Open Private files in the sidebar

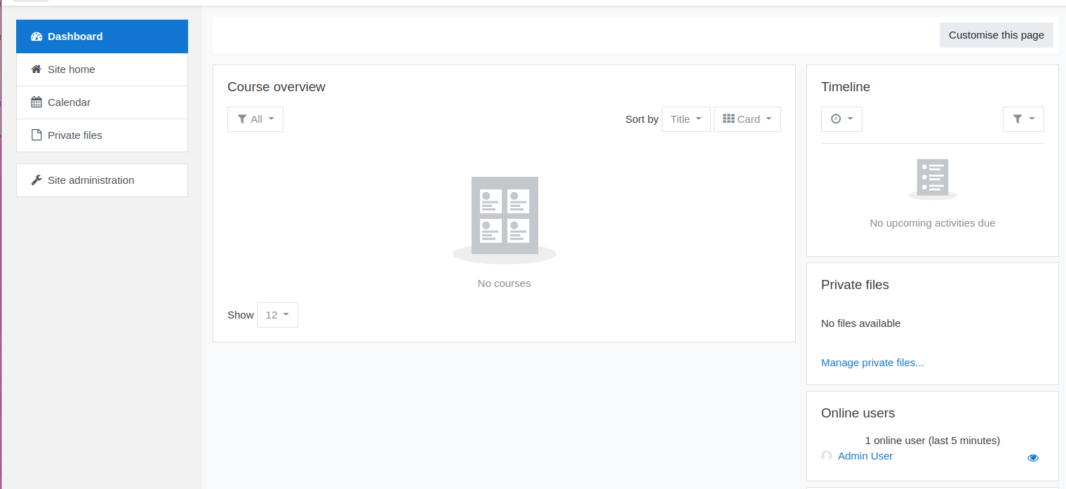point(102,135)
